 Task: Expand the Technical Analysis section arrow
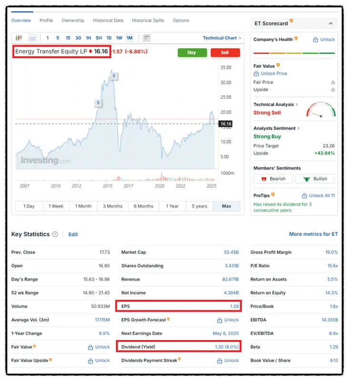pos(297,104)
